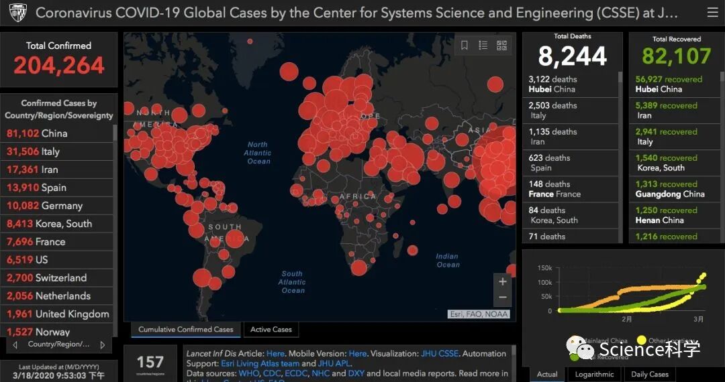Select Norway in confirmed cases list

click(57, 330)
